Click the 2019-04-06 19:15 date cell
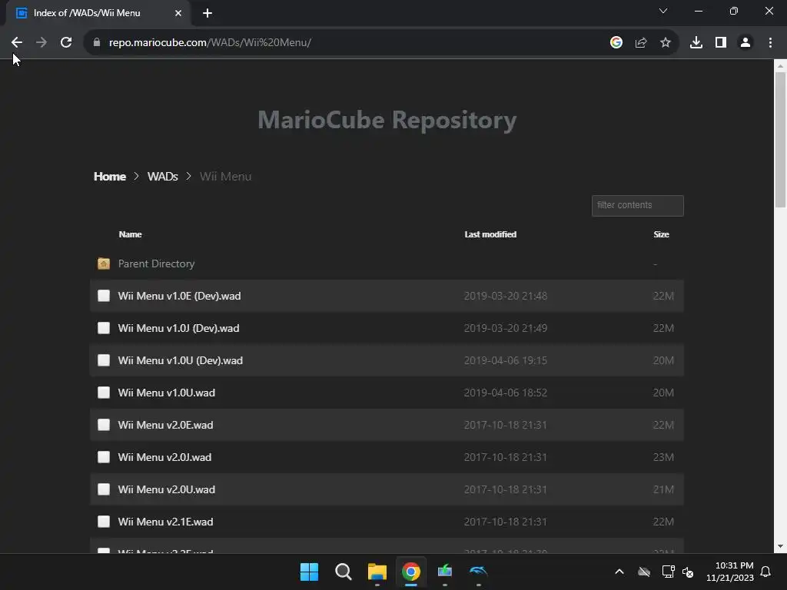 [x=506, y=361]
